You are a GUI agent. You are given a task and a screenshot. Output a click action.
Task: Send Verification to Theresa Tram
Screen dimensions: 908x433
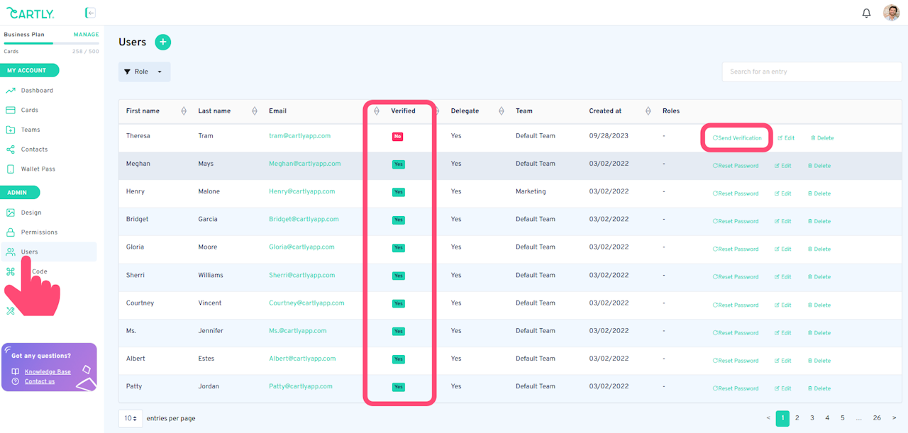(x=737, y=138)
